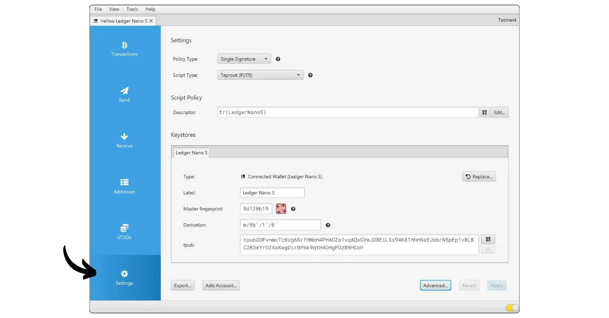Image resolution: width=609 pixels, height=318 pixels.
Task: Expand the Policy Type dropdown
Action: [245, 59]
